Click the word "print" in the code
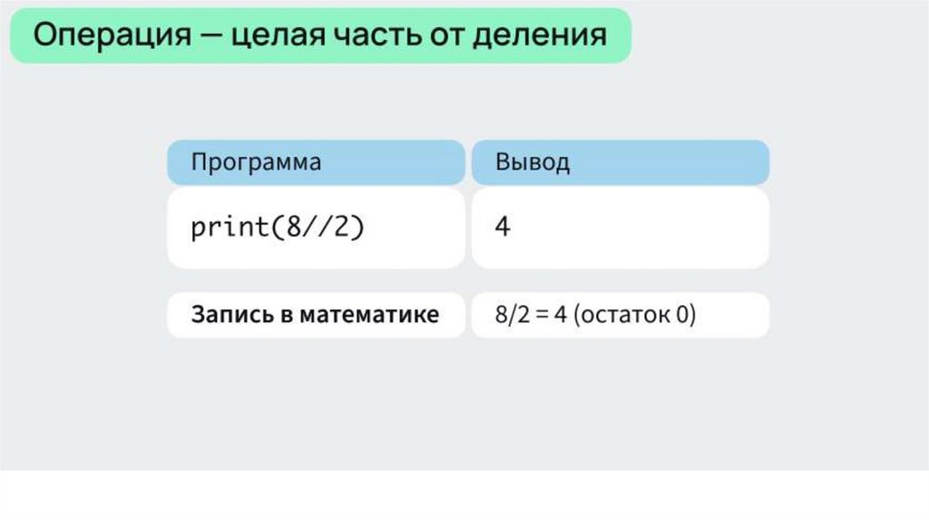This screenshot has width=929, height=521. (x=224, y=226)
